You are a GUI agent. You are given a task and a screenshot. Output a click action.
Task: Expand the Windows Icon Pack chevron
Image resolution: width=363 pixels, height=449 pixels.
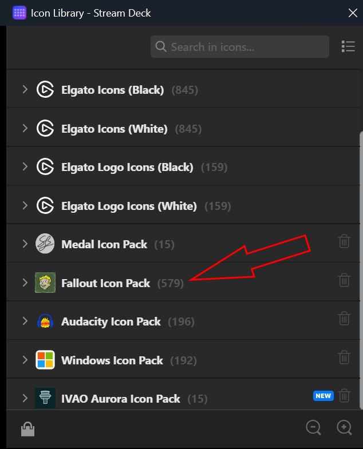pos(25,360)
